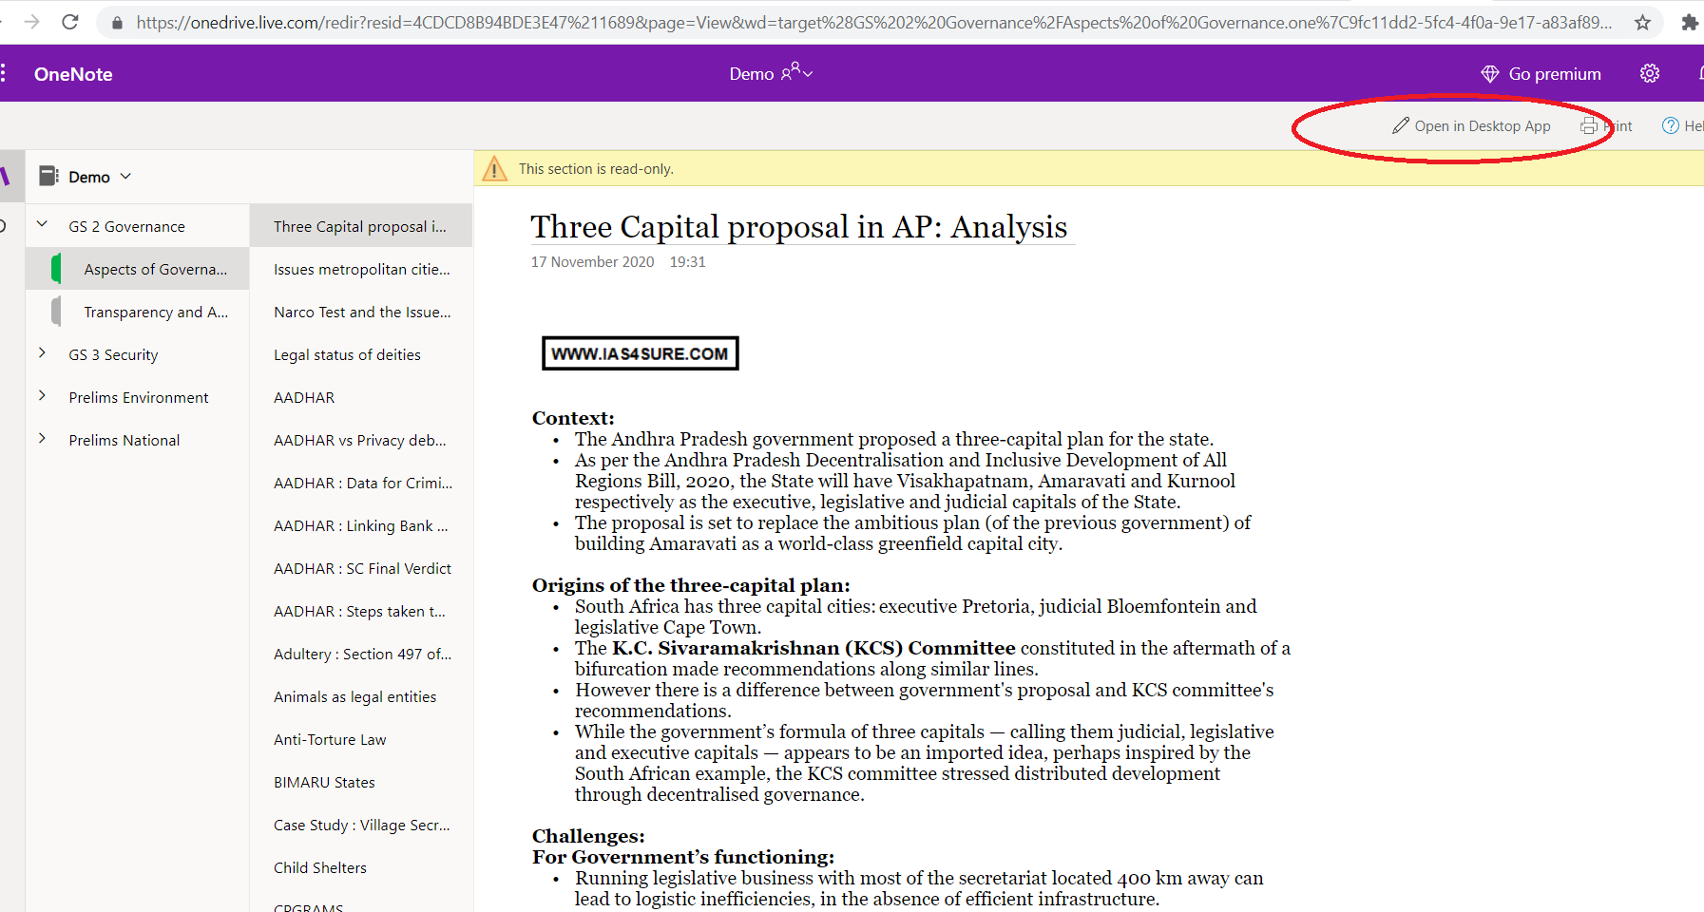Click the read-only warning triangle icon
1704x912 pixels.
[x=495, y=169]
